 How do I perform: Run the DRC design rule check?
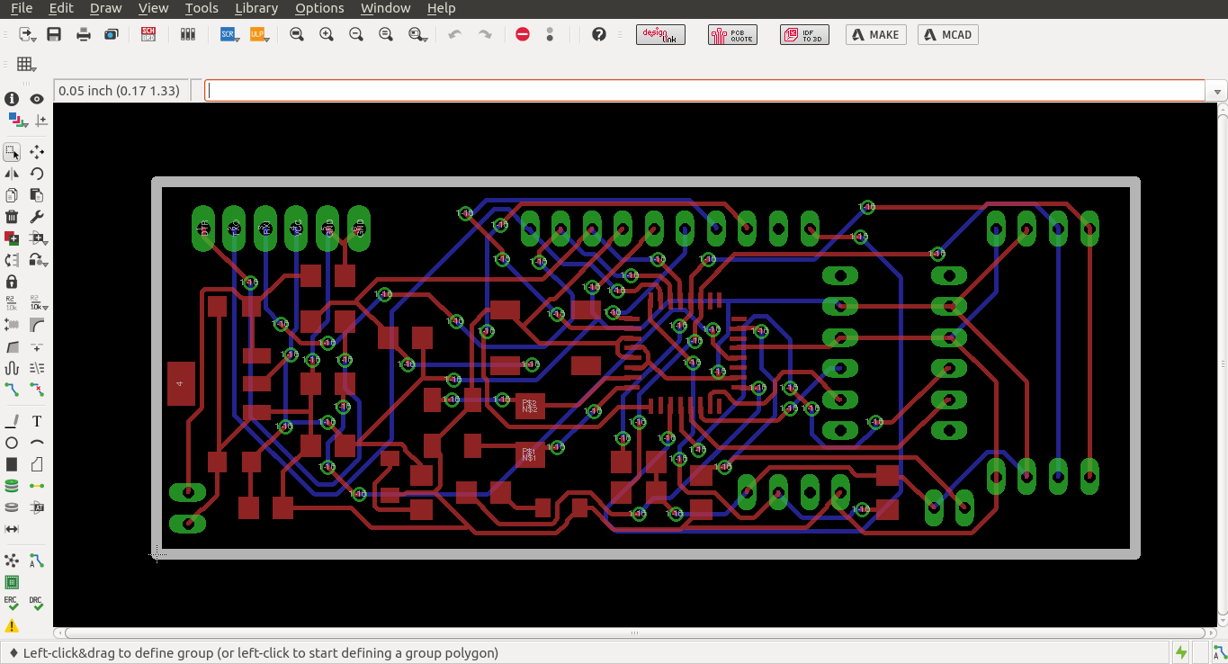(x=36, y=604)
